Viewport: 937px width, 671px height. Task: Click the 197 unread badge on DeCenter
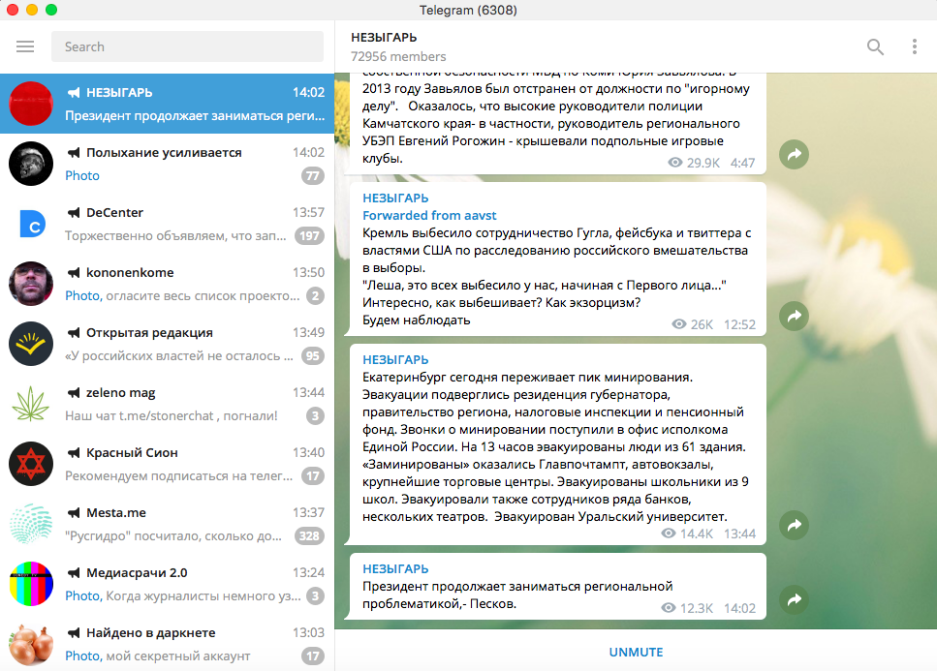(309, 236)
